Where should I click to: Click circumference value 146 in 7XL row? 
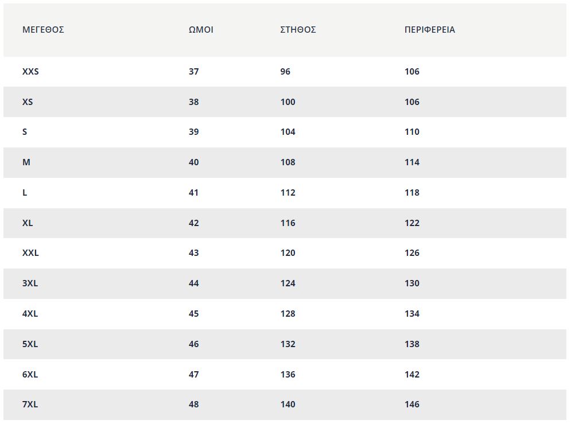(x=412, y=404)
